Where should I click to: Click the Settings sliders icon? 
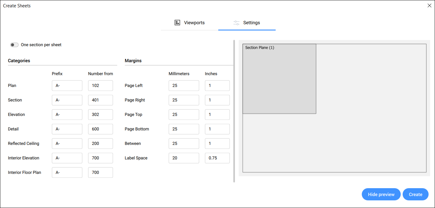pyautogui.click(x=236, y=23)
